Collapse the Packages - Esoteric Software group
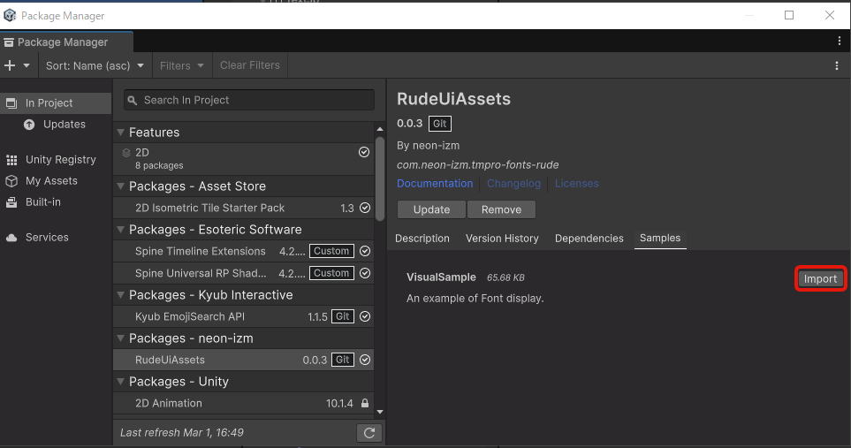The width and height of the screenshot is (851, 448). (120, 230)
